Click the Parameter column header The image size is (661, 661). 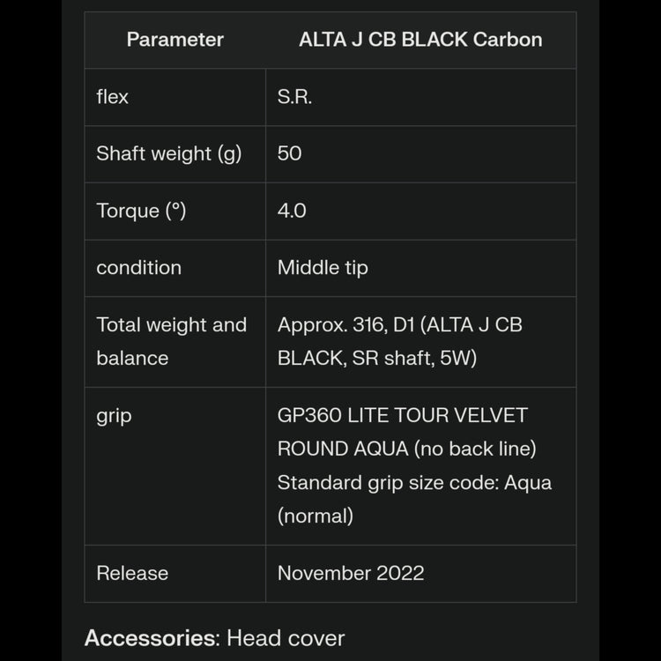coord(175,40)
